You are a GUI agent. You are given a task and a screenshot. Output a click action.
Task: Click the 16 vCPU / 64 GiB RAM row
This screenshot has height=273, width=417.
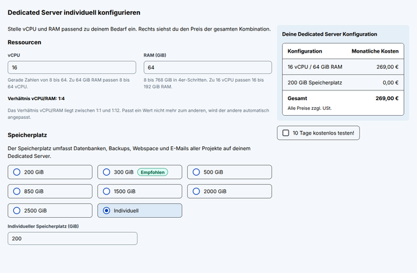343,67
